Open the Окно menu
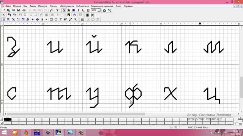 coord(118,6)
